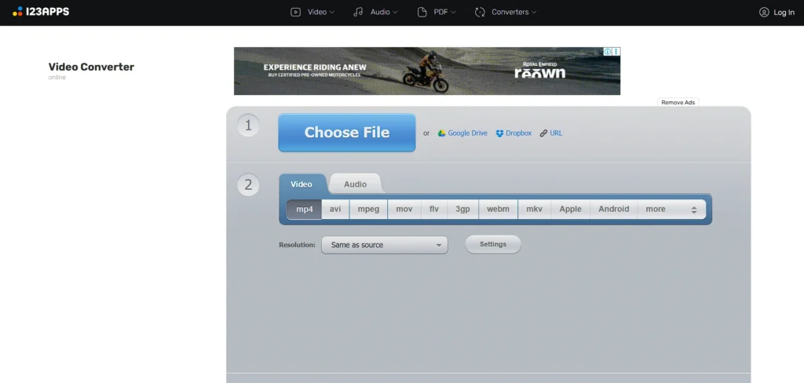Expand the 'more' formats dropdown

[672, 210]
